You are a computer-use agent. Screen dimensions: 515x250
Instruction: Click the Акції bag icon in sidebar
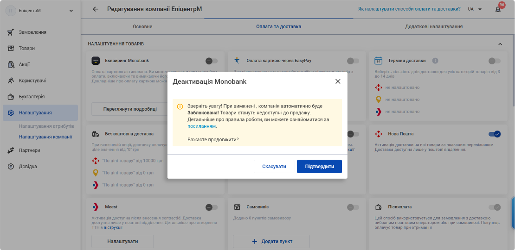point(11,64)
